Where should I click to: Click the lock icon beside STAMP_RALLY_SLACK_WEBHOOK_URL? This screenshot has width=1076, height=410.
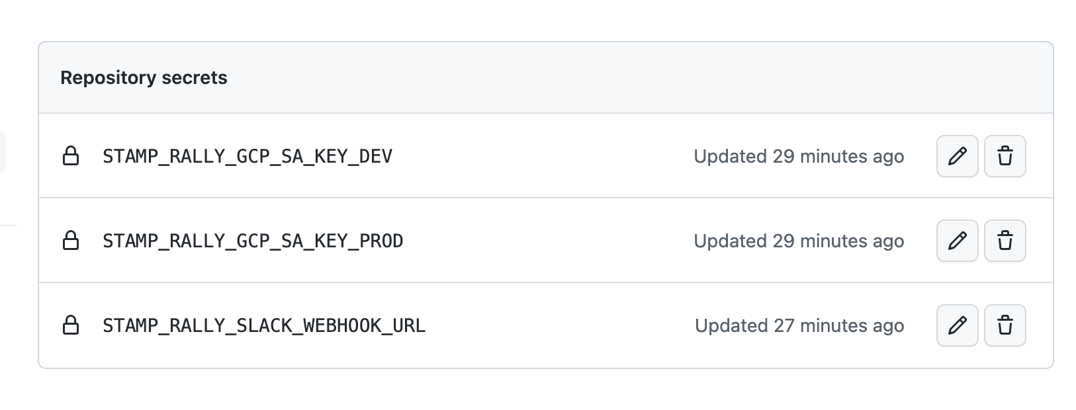click(72, 325)
